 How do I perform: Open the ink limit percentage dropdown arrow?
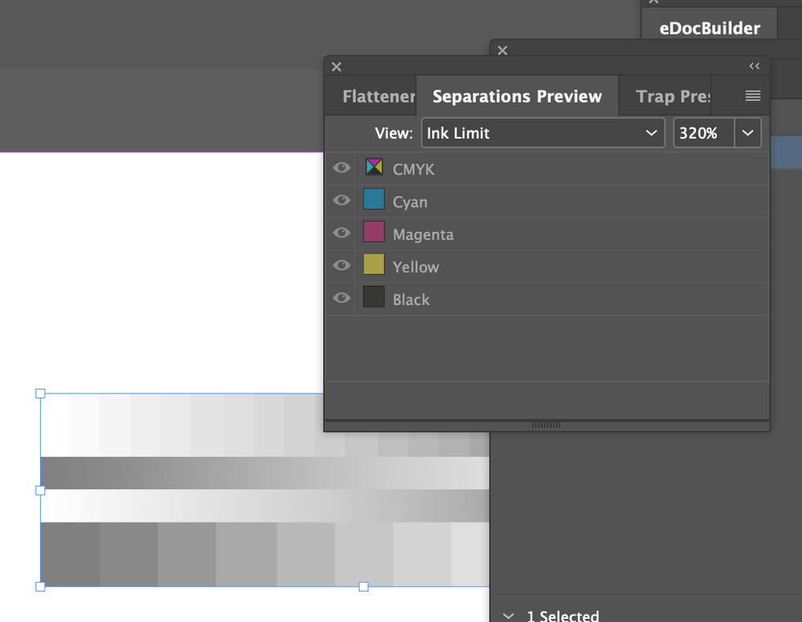tap(747, 133)
